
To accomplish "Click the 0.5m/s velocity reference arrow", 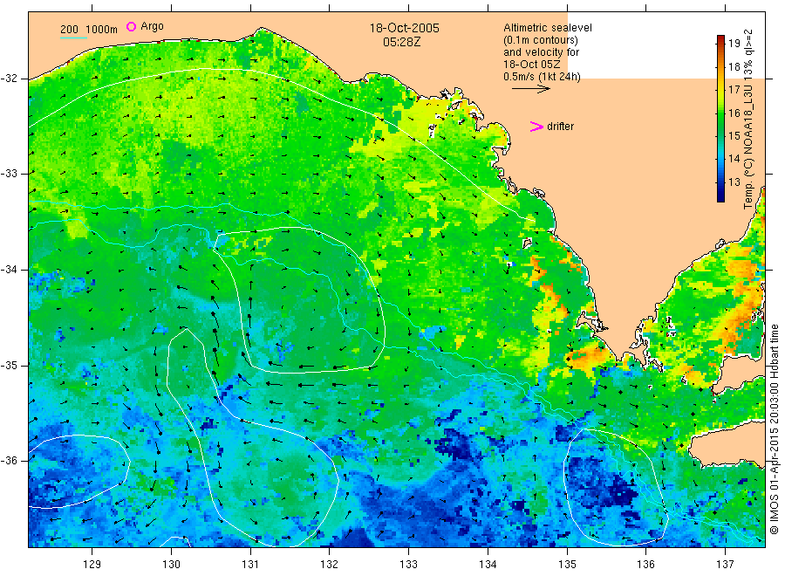I will click(x=531, y=89).
